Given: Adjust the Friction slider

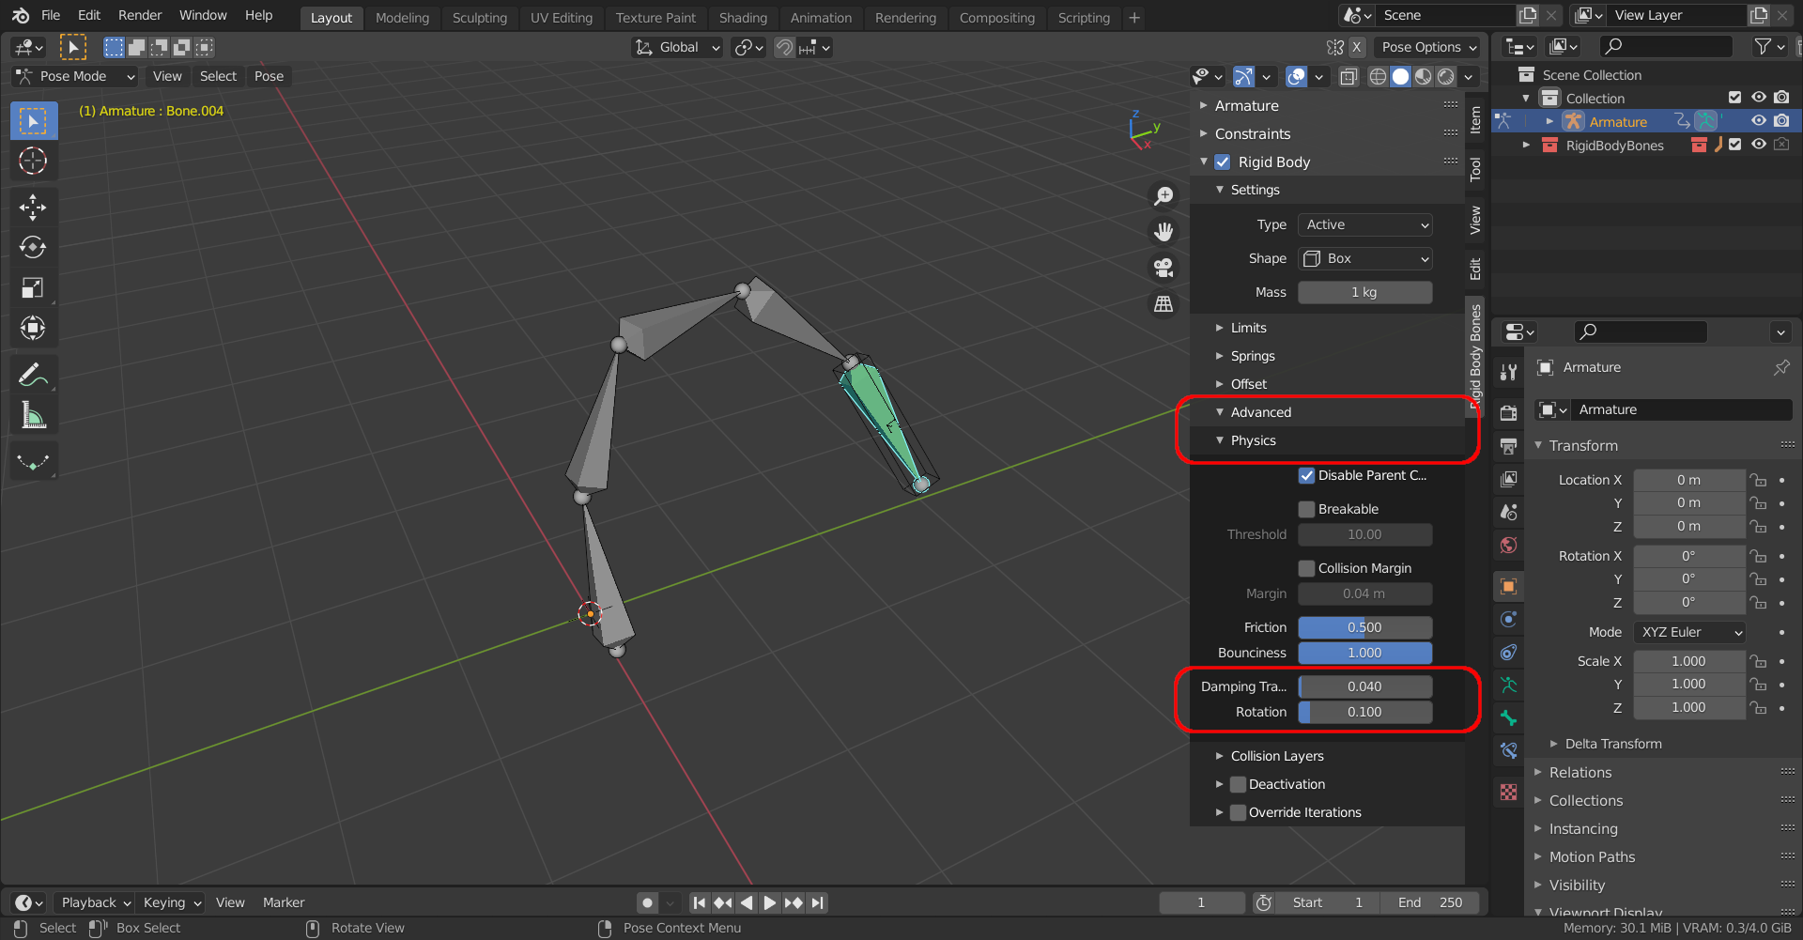Looking at the screenshot, I should coord(1364,627).
